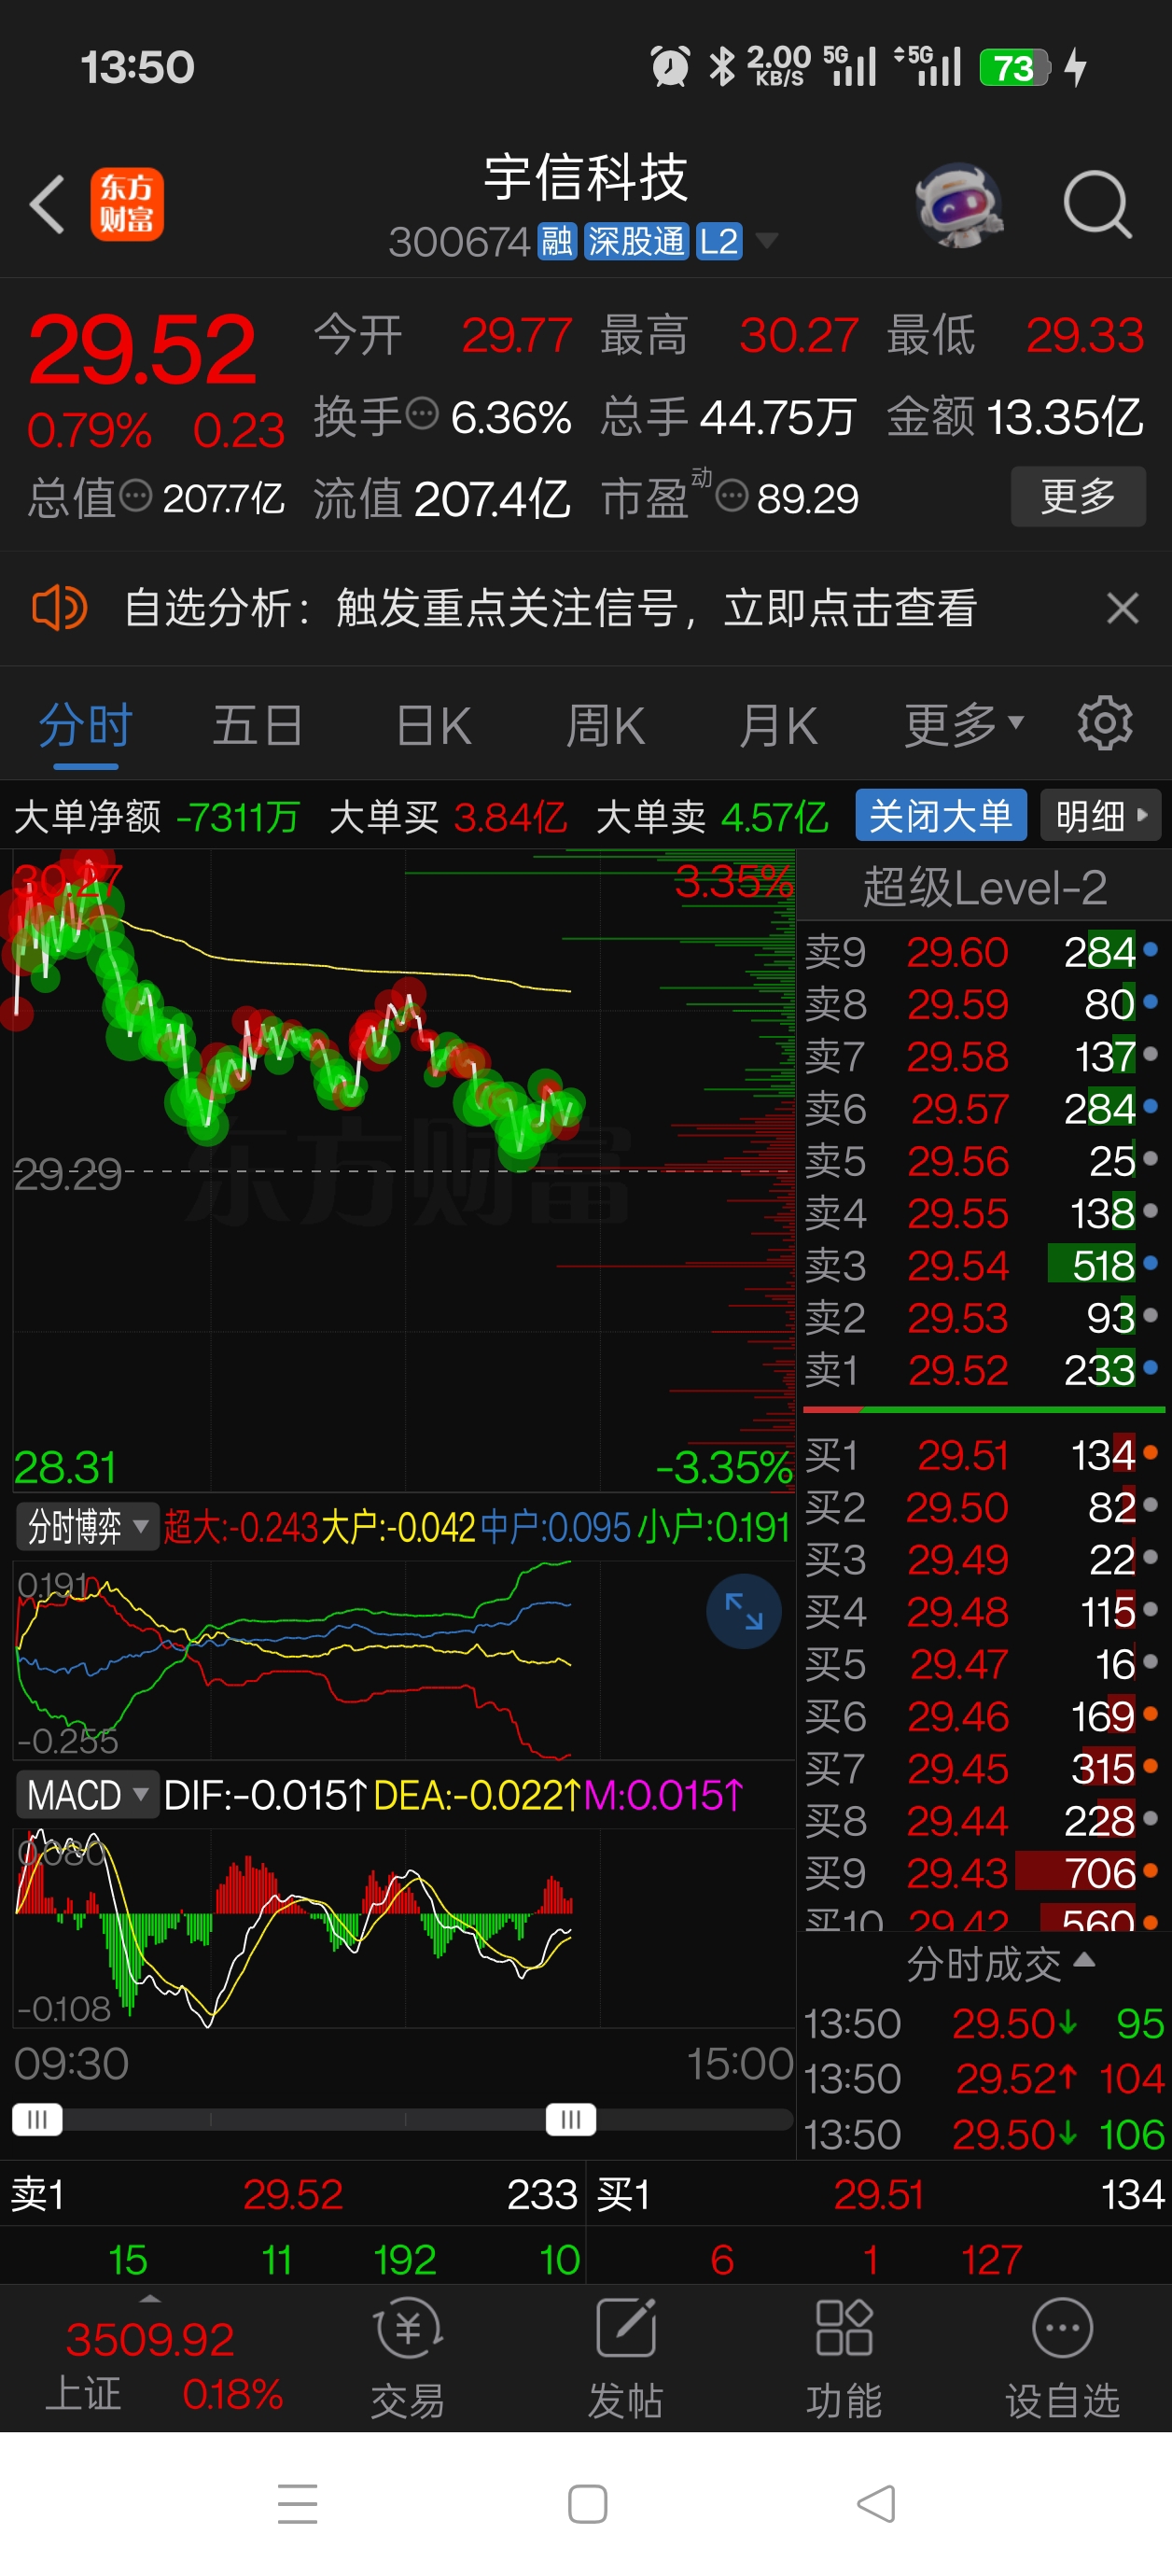Screen dimensions: 1172x2576
Task: Tap the search magnifier icon
Action: (x=1097, y=205)
